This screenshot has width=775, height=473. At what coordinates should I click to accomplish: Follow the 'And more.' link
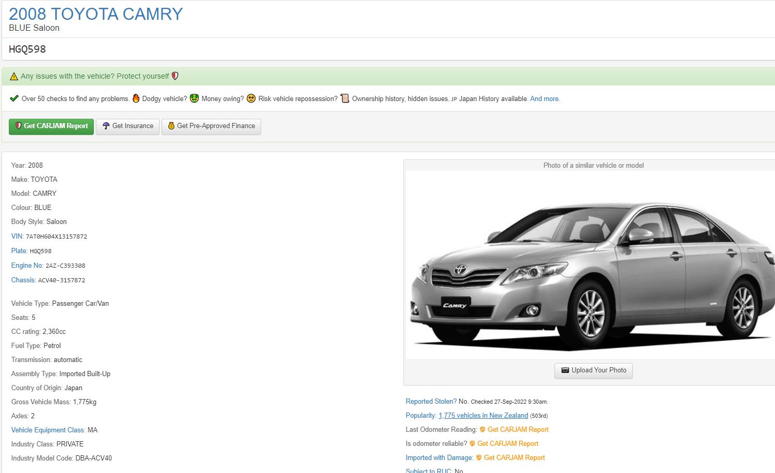pyautogui.click(x=545, y=99)
